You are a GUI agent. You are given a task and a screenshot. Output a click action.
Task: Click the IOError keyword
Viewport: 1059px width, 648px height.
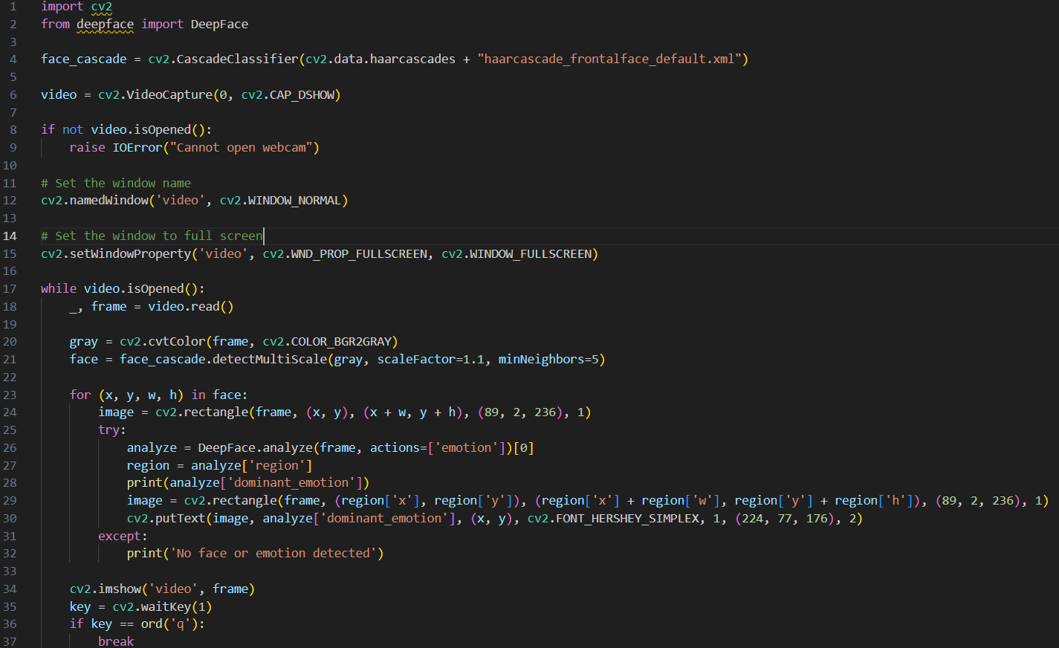coord(137,147)
